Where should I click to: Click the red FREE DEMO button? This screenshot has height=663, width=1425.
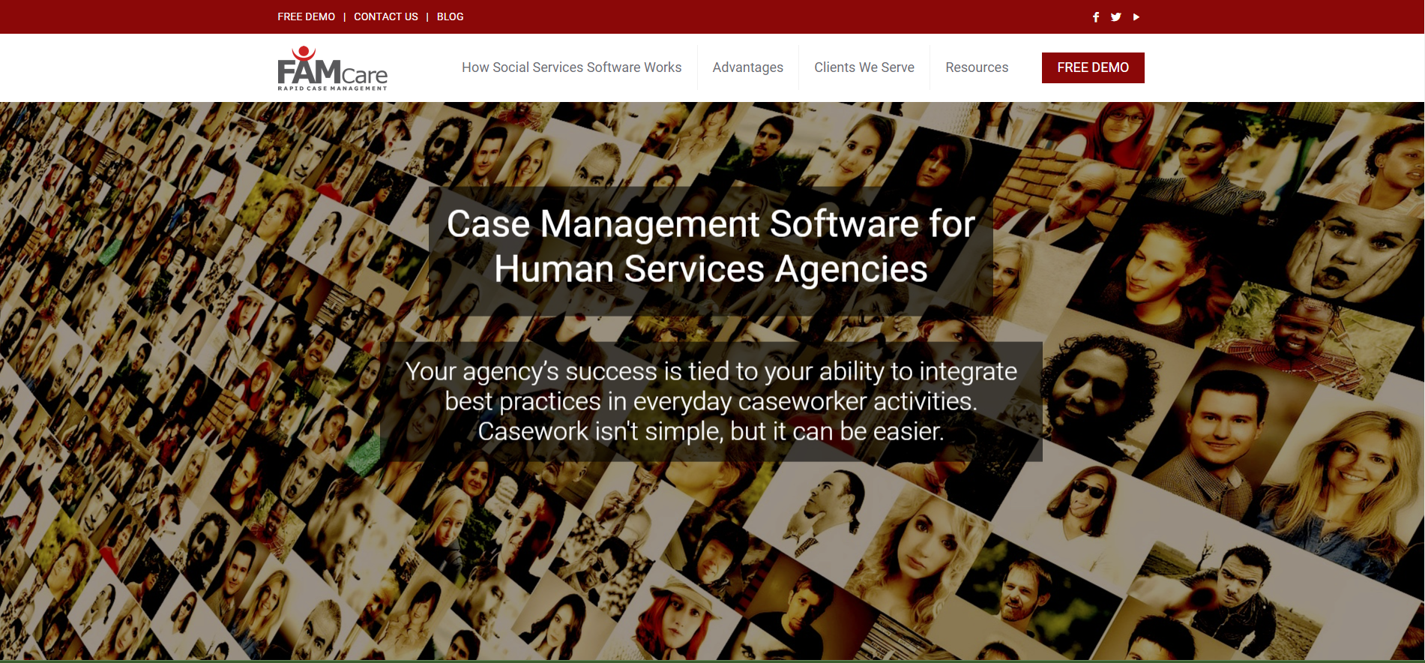(1093, 67)
